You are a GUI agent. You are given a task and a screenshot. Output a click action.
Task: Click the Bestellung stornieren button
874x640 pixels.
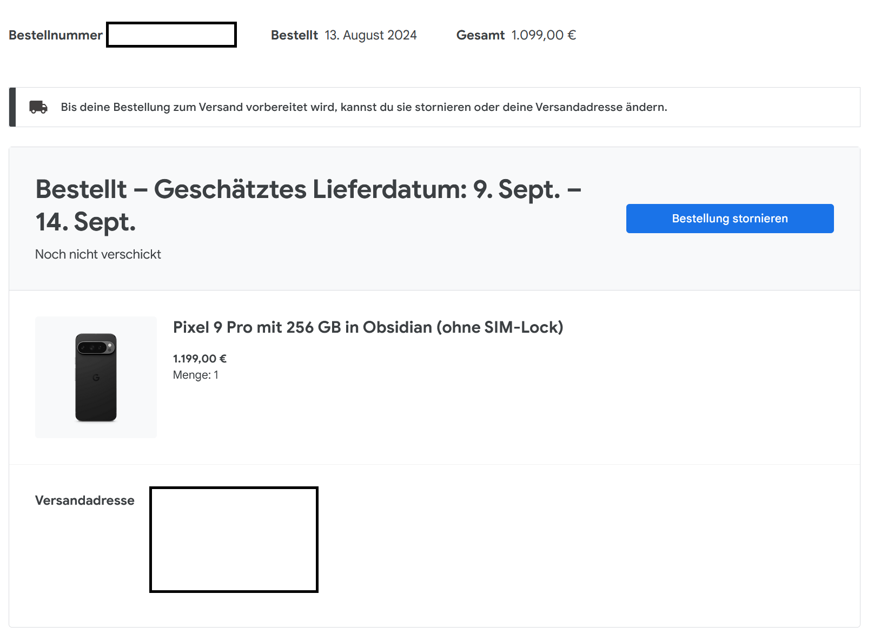(730, 219)
